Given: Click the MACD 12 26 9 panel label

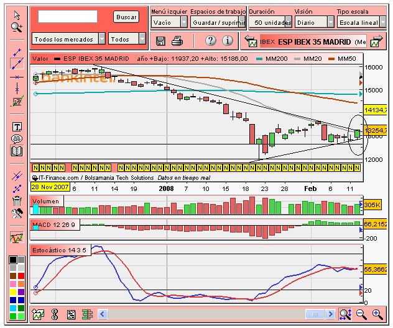Looking at the screenshot, I should click(x=55, y=224).
